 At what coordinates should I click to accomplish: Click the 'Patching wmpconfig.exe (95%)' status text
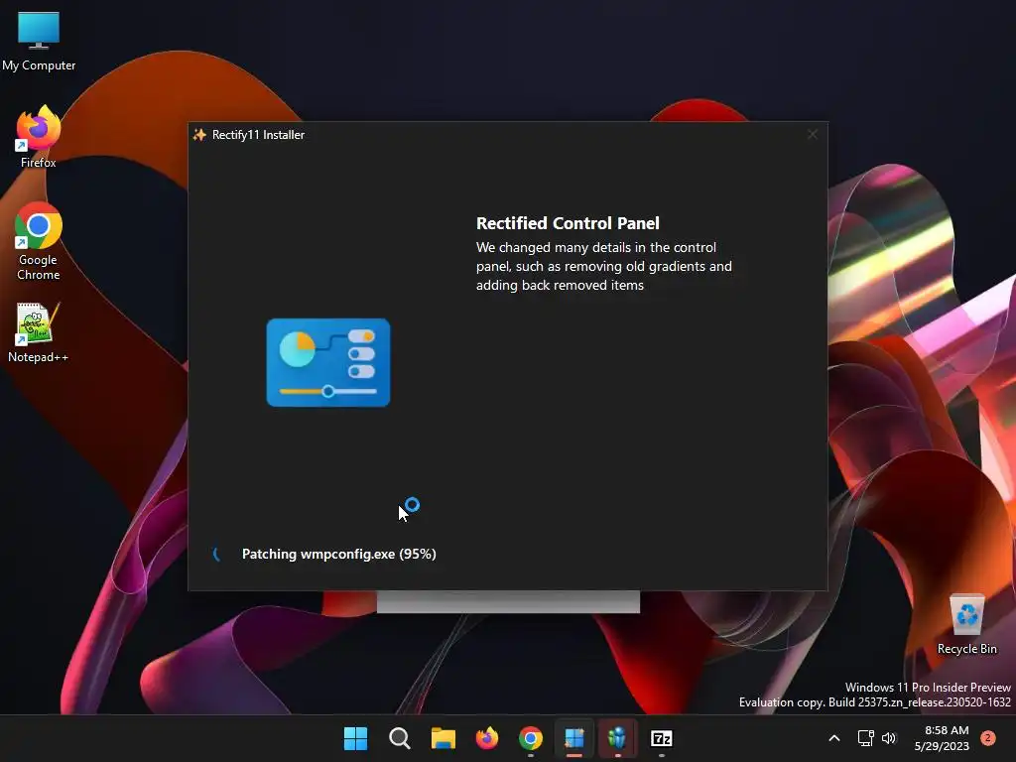[339, 554]
